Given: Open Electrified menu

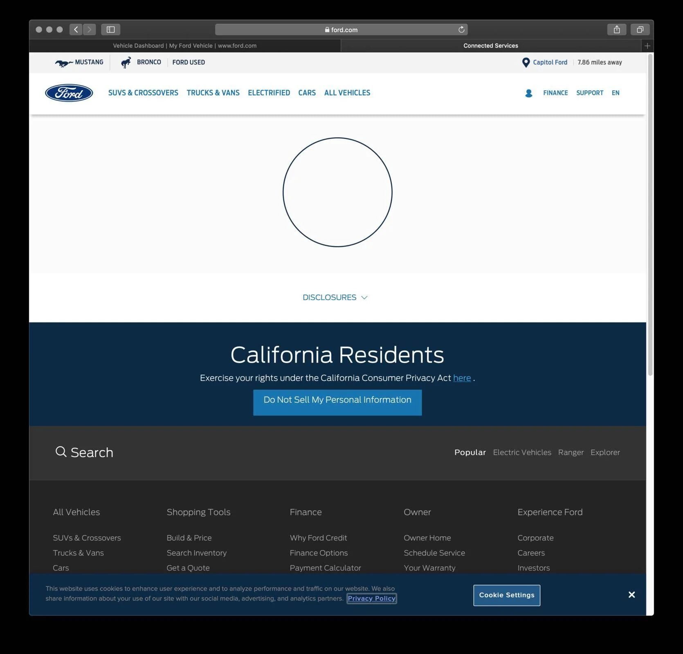Looking at the screenshot, I should 269,93.
